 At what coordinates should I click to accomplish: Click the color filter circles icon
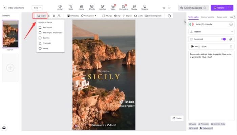pyautogui.click(x=59, y=16)
